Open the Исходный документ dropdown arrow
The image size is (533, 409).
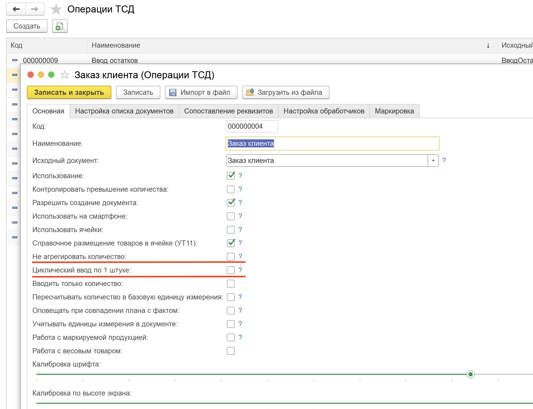tap(433, 161)
